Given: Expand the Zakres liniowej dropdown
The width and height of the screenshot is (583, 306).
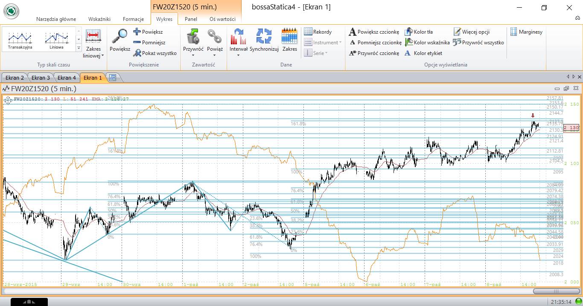Looking at the screenshot, I should point(93,55).
